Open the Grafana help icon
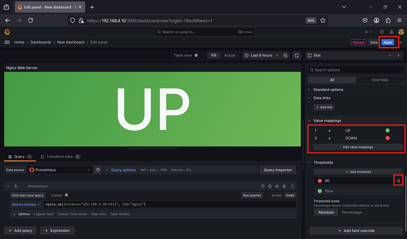The width and height of the screenshot is (407, 239). 381,32
